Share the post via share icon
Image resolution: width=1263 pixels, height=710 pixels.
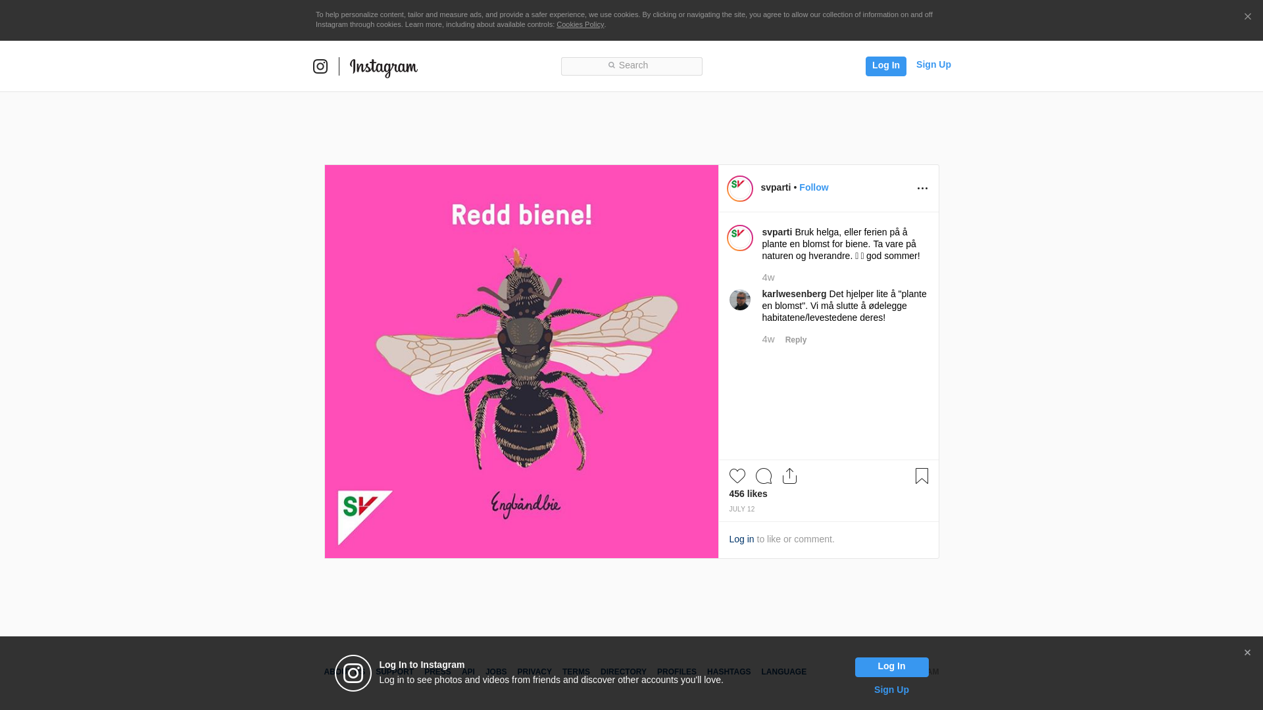[x=789, y=476]
